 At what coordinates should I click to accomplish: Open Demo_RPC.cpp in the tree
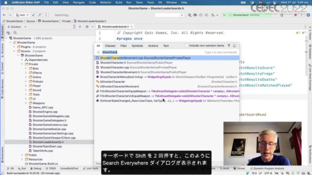[x=43, y=107]
